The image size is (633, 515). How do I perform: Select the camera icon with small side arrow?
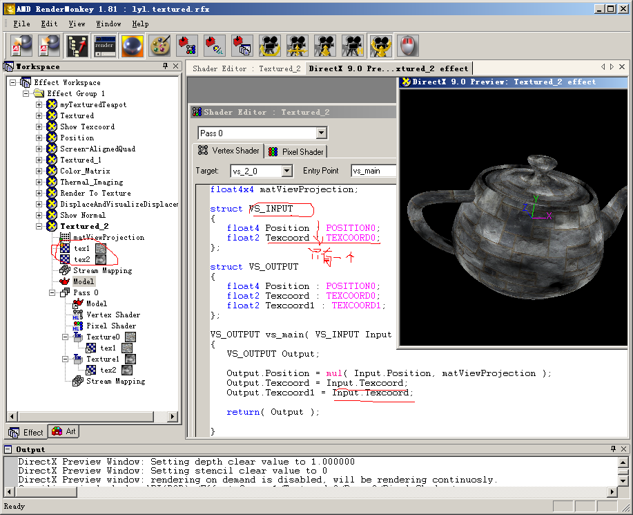coord(353,46)
